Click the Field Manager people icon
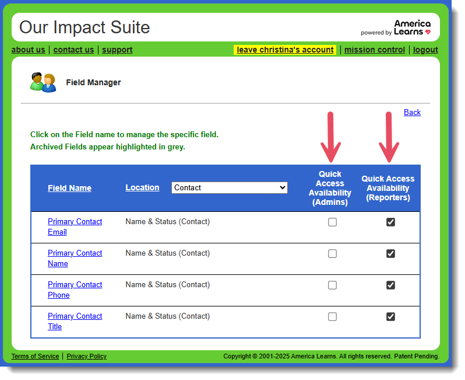Image resolution: width=465 pixels, height=380 pixels. pos(43,82)
